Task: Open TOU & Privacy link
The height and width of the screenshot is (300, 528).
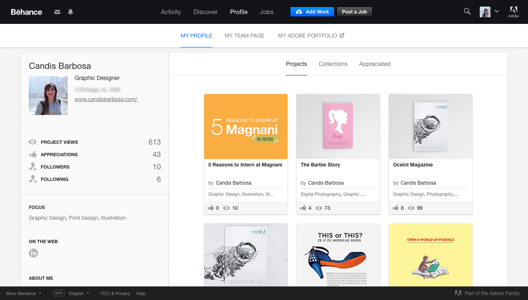Action: click(x=115, y=293)
